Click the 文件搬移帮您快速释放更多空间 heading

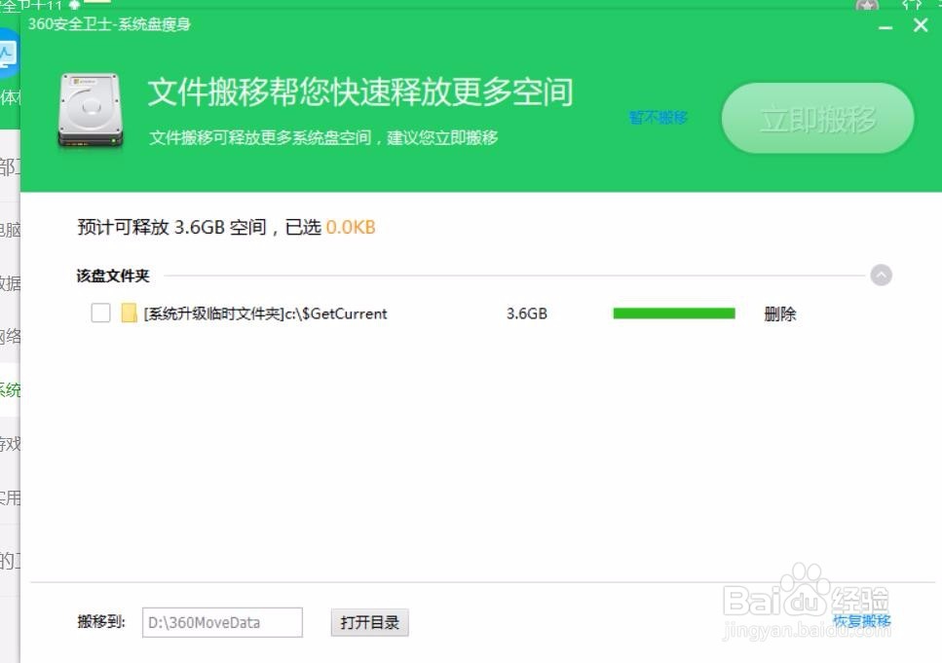coord(360,92)
